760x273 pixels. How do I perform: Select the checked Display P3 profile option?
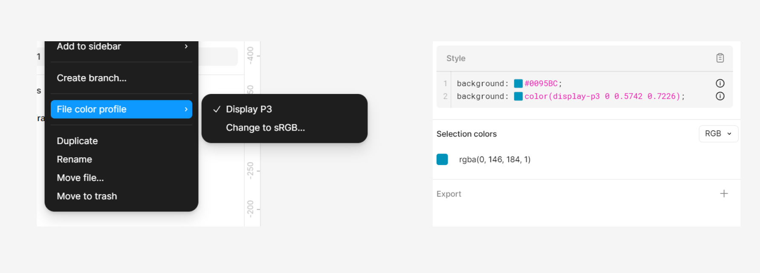coord(249,109)
